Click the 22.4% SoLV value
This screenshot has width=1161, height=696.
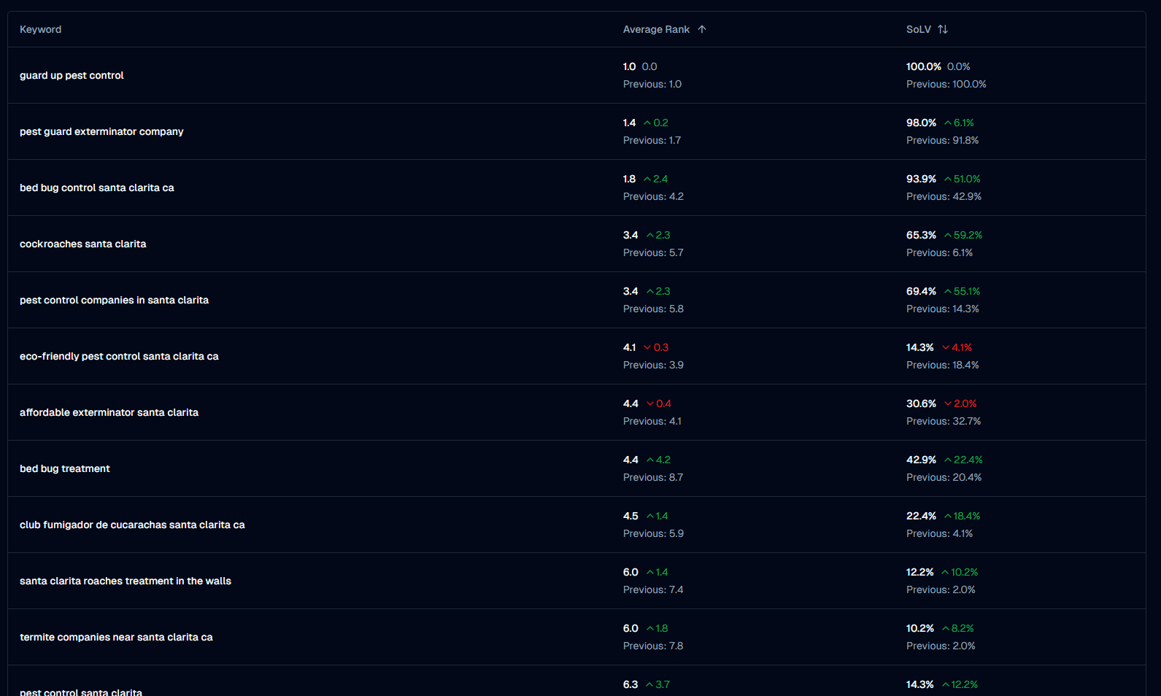921,516
